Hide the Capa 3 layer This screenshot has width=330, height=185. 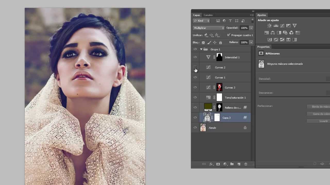click(195, 117)
